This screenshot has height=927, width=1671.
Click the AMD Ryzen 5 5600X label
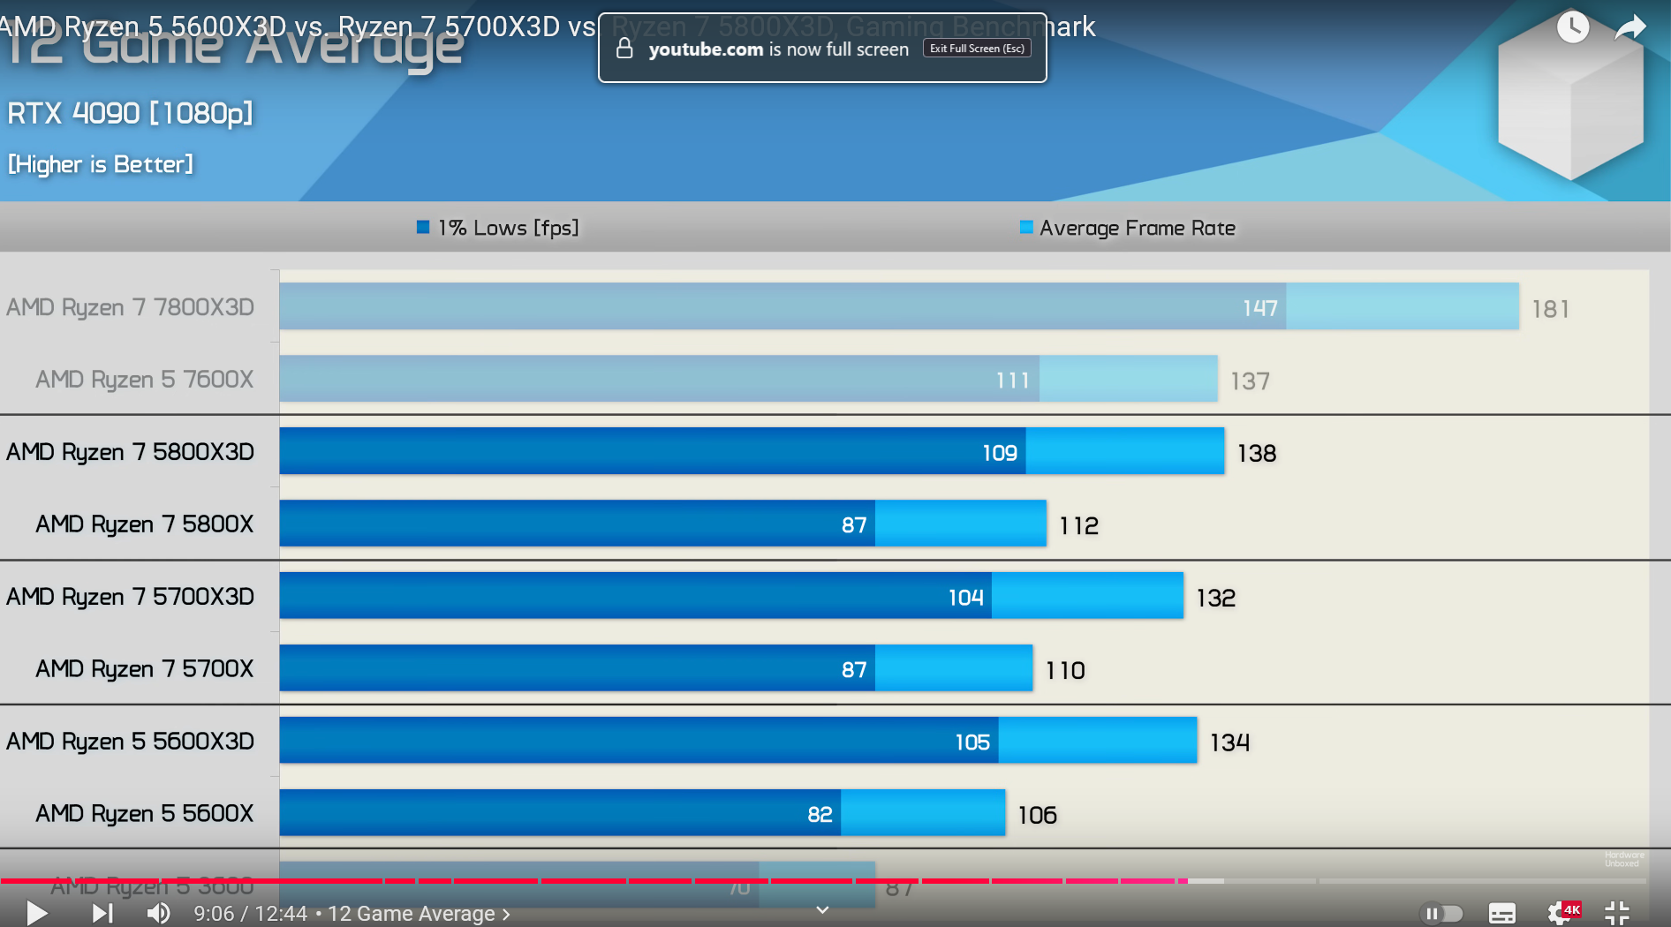[144, 814]
